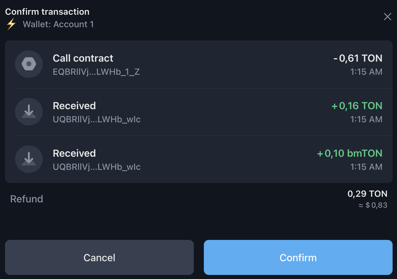Click the ≈ $0,83 refund value
Image resolution: width=397 pixels, height=279 pixels.
click(x=373, y=205)
